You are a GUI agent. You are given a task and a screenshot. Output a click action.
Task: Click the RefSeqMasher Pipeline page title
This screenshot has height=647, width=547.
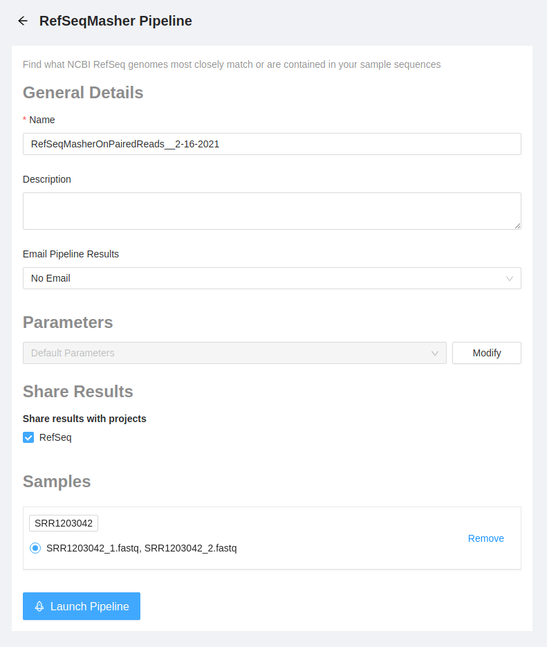click(115, 21)
